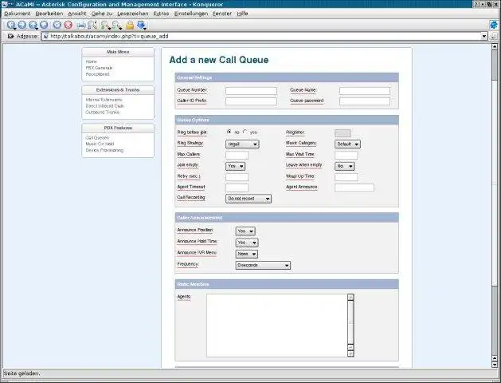Open the Receptionist sidebar link
This screenshot has height=383, width=501.
[x=97, y=74]
